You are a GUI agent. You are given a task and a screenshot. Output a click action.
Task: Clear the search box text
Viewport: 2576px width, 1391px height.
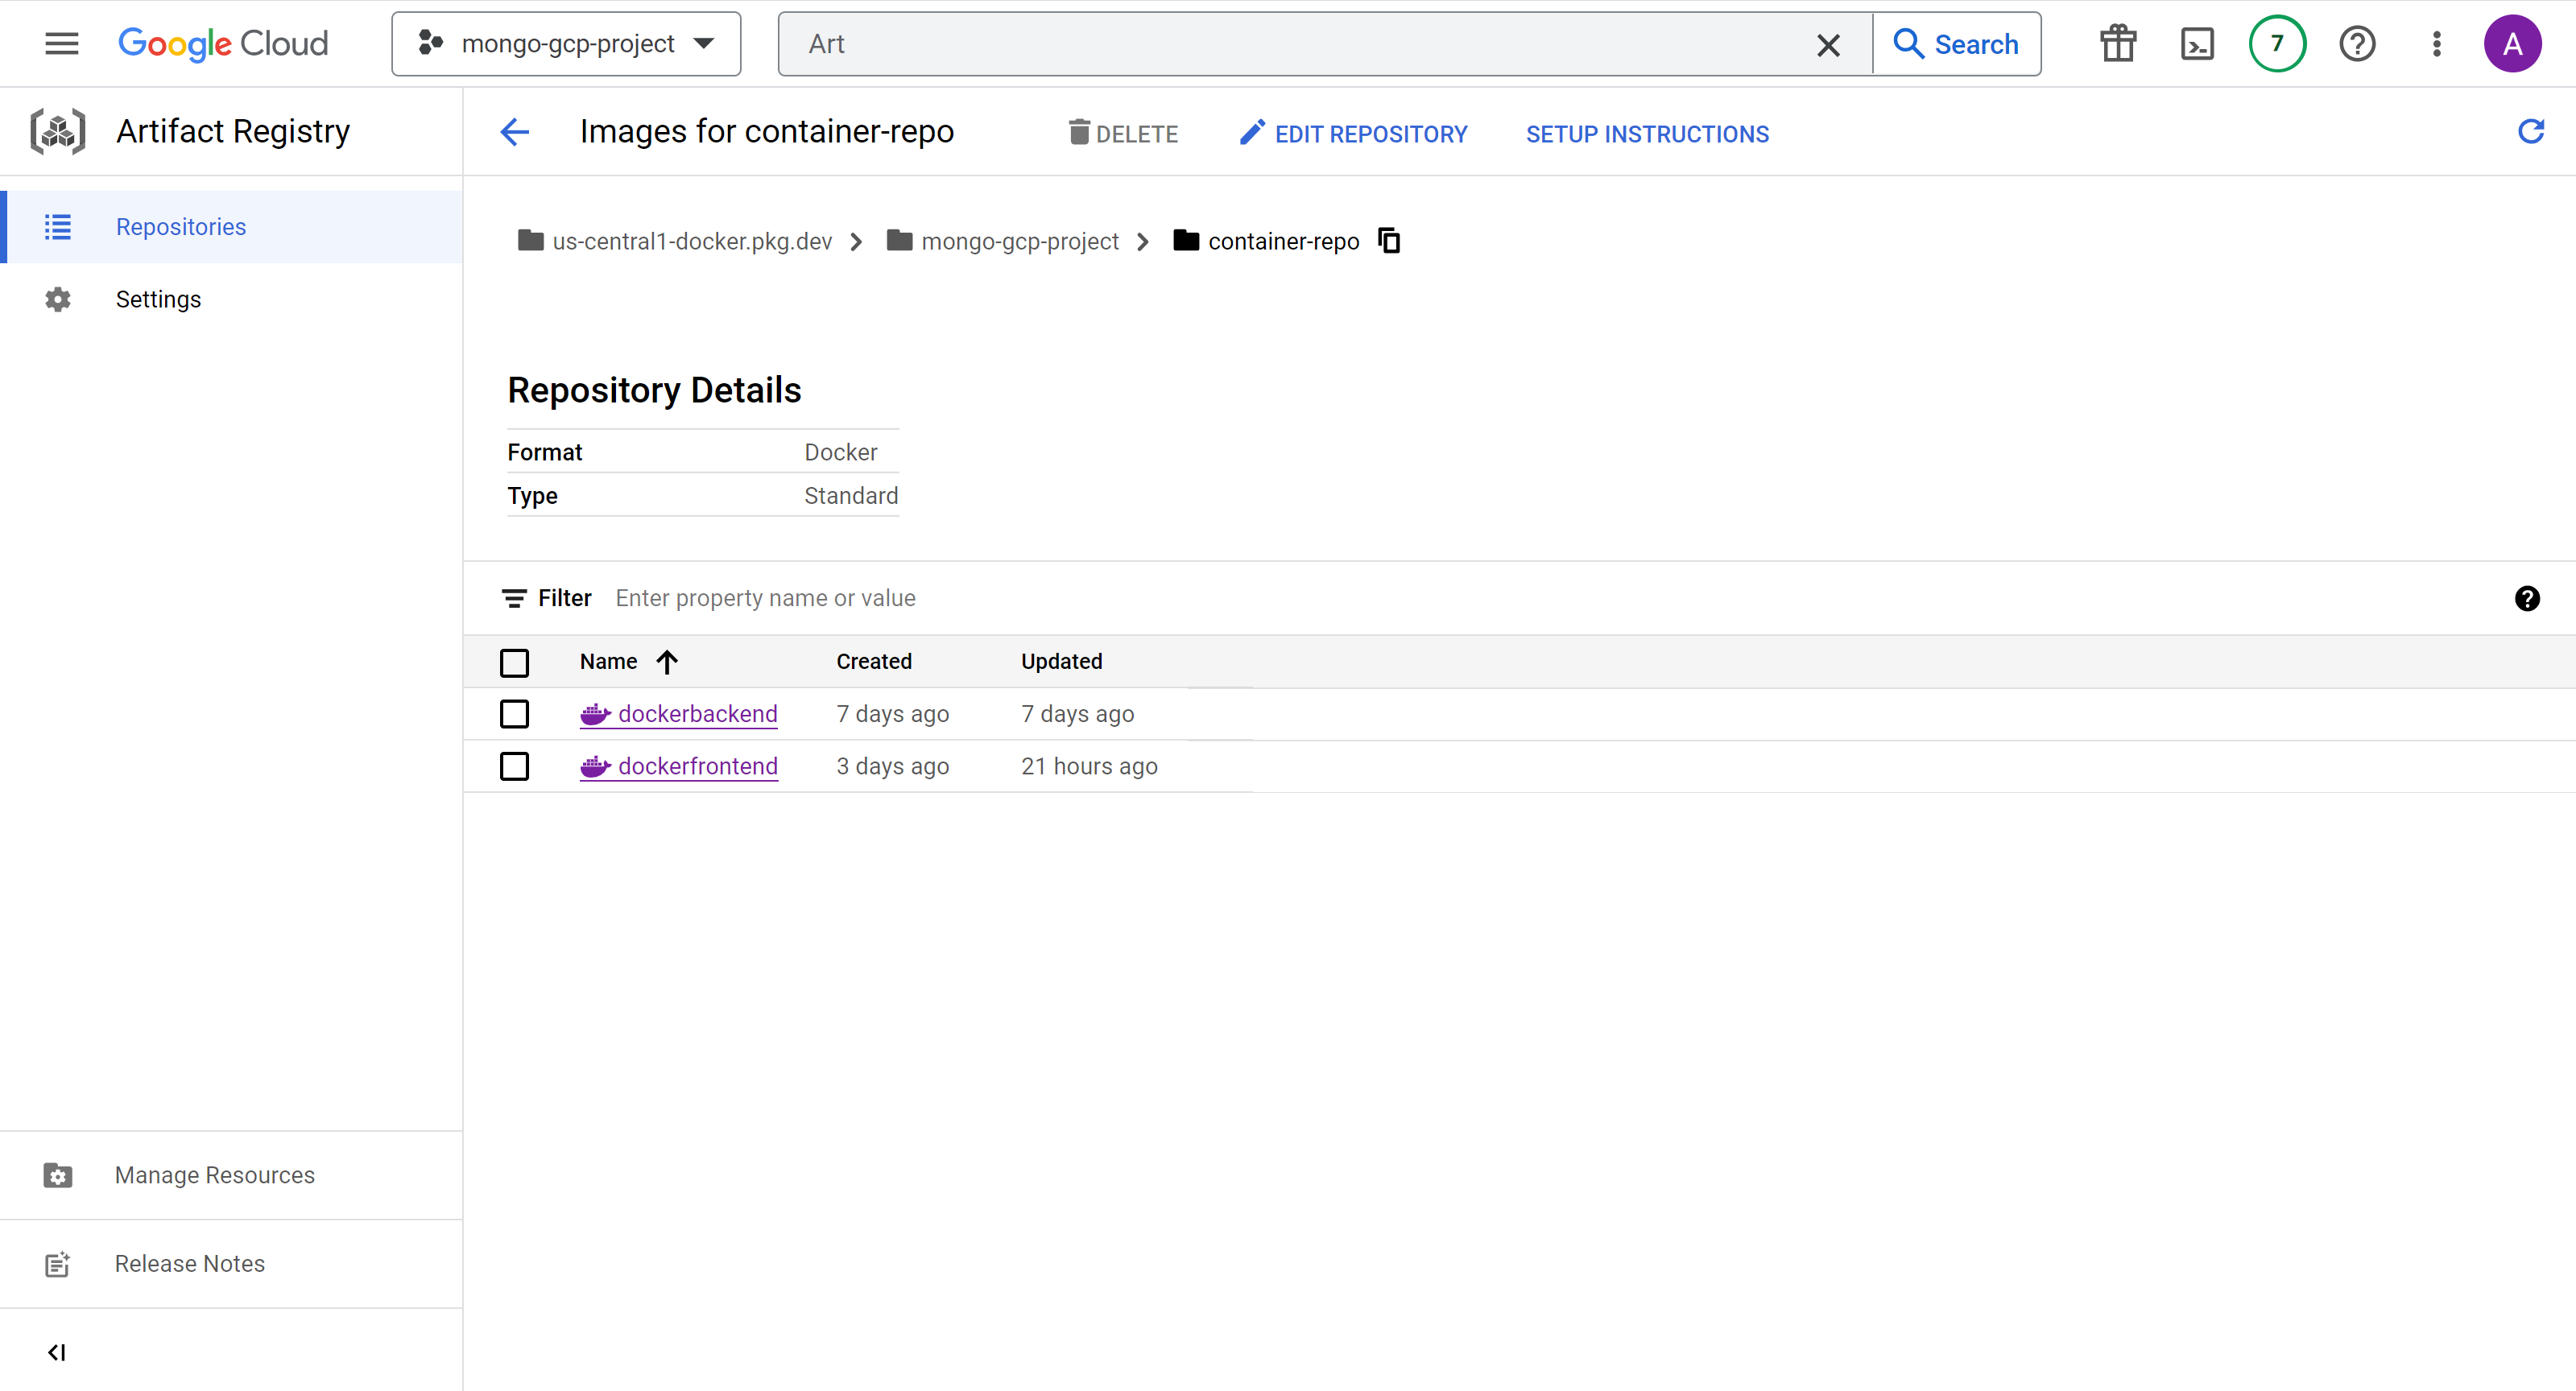click(x=1827, y=45)
